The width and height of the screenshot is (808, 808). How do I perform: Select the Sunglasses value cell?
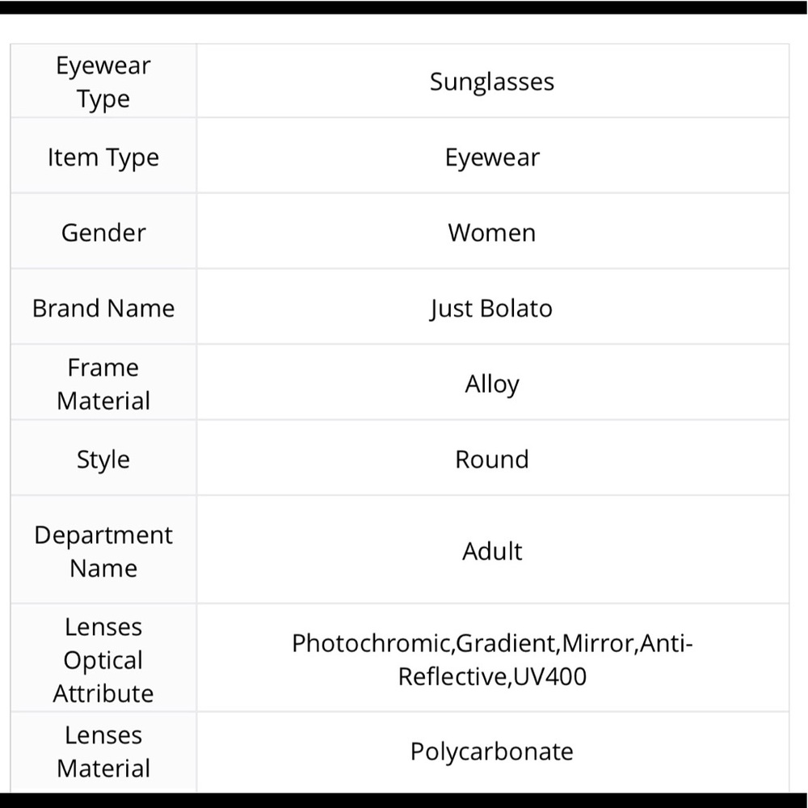(492, 81)
